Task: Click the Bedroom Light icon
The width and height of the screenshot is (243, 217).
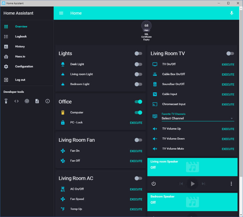Action: (63, 84)
